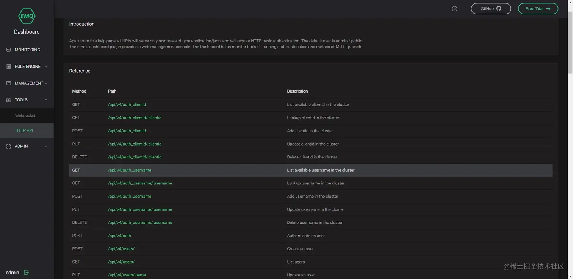The width and height of the screenshot is (573, 279).
Task: Click 'Update an user' description
Action: [x=301, y=275]
